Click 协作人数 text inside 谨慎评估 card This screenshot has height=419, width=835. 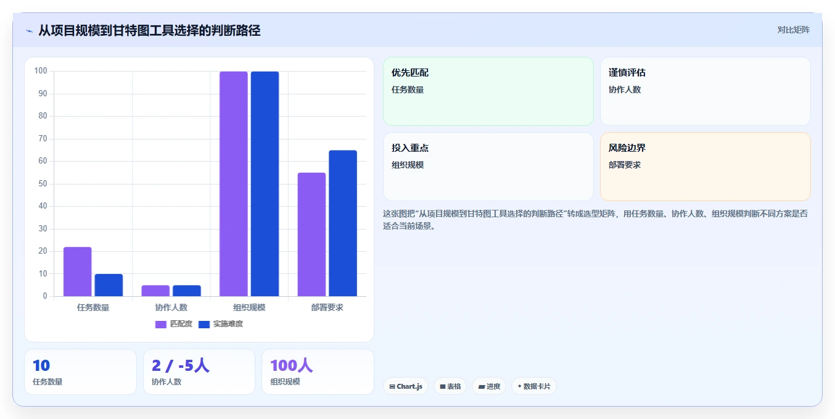point(625,89)
